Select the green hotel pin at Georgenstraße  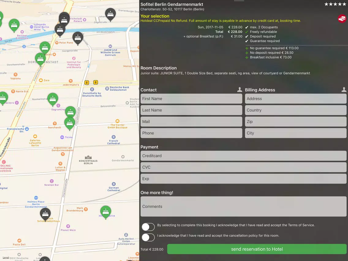tap(45, 47)
